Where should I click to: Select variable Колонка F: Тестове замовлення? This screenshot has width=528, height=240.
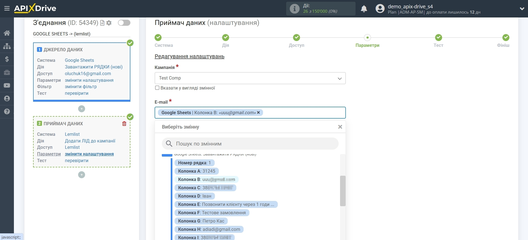(x=212, y=213)
